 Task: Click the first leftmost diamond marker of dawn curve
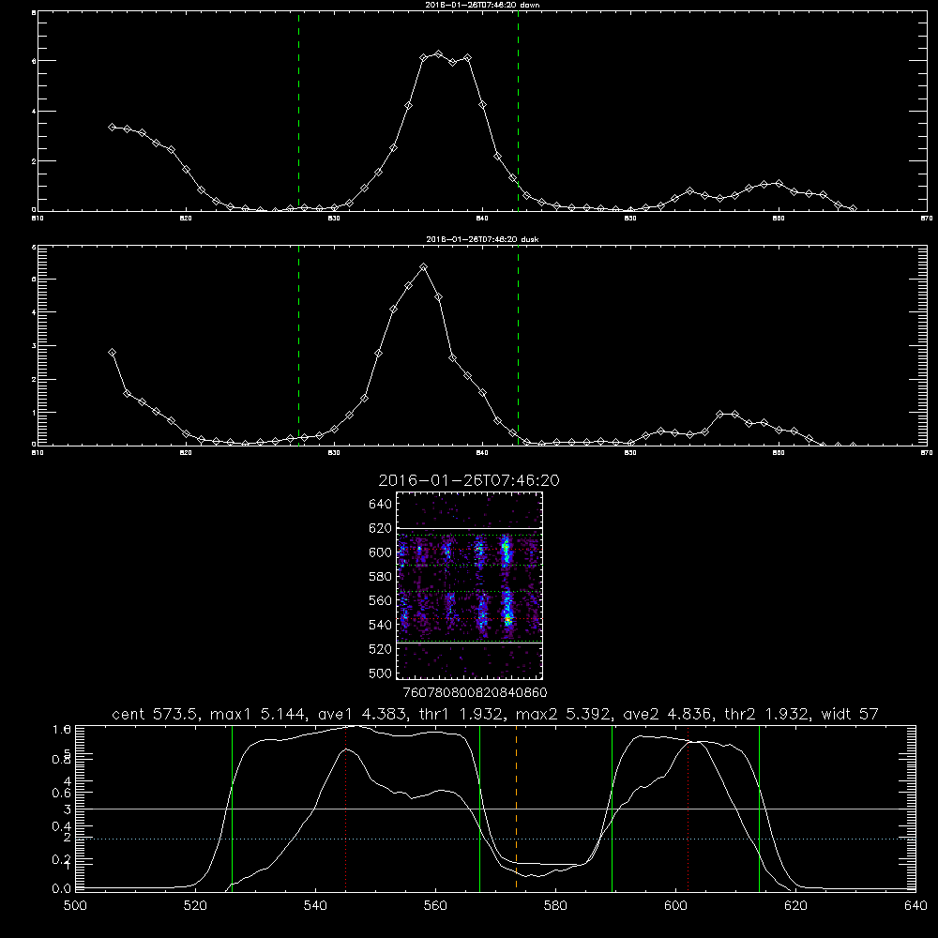tap(112, 127)
